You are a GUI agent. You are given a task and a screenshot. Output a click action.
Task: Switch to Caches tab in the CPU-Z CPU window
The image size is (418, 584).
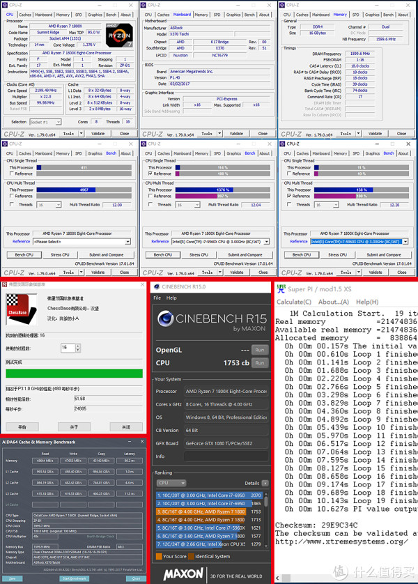[25, 15]
